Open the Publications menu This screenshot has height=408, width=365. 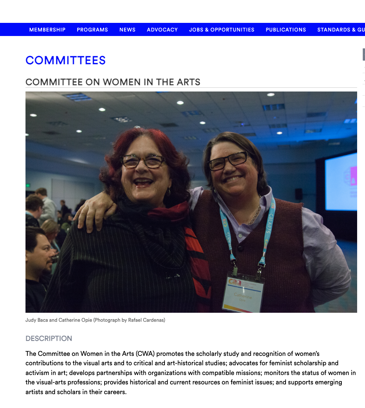tap(286, 30)
